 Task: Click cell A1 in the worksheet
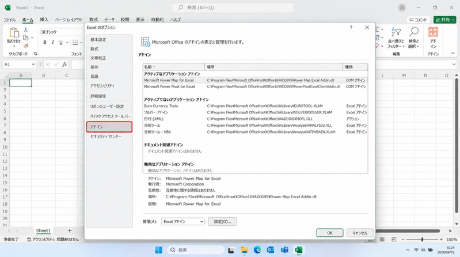(21, 83)
